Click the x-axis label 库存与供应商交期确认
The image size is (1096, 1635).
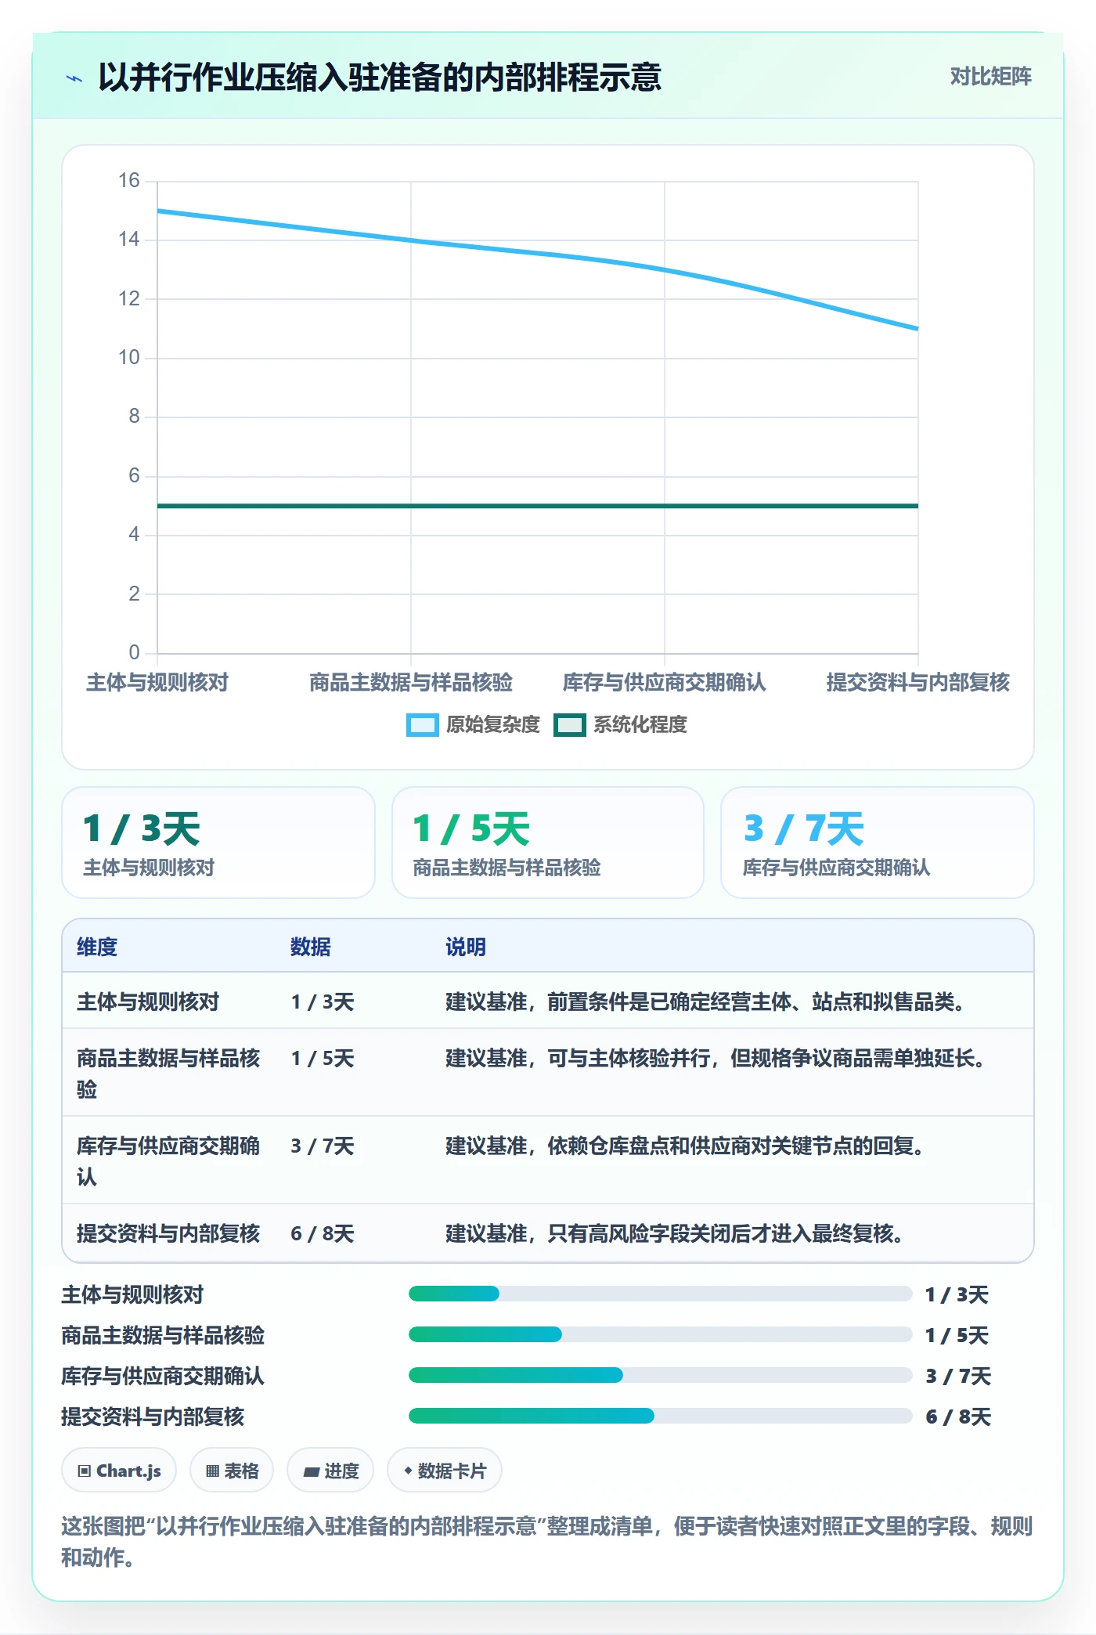[665, 682]
